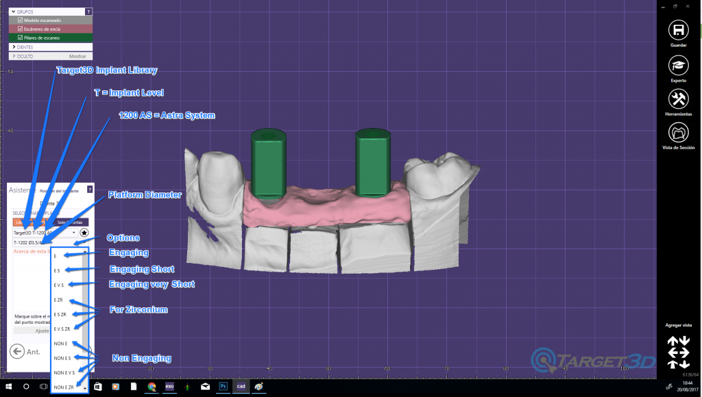Disable Pilares de escaneo checkbox
The width and height of the screenshot is (702, 397).
tap(20, 38)
